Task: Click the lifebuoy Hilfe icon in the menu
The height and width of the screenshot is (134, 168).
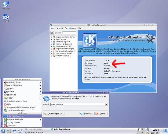Action: click(5, 104)
